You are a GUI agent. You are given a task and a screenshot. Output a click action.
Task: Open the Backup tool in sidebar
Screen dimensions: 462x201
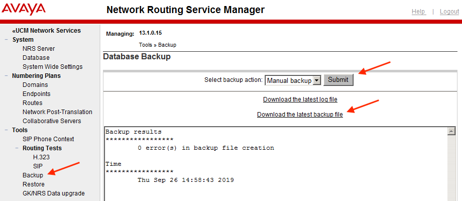click(x=33, y=175)
